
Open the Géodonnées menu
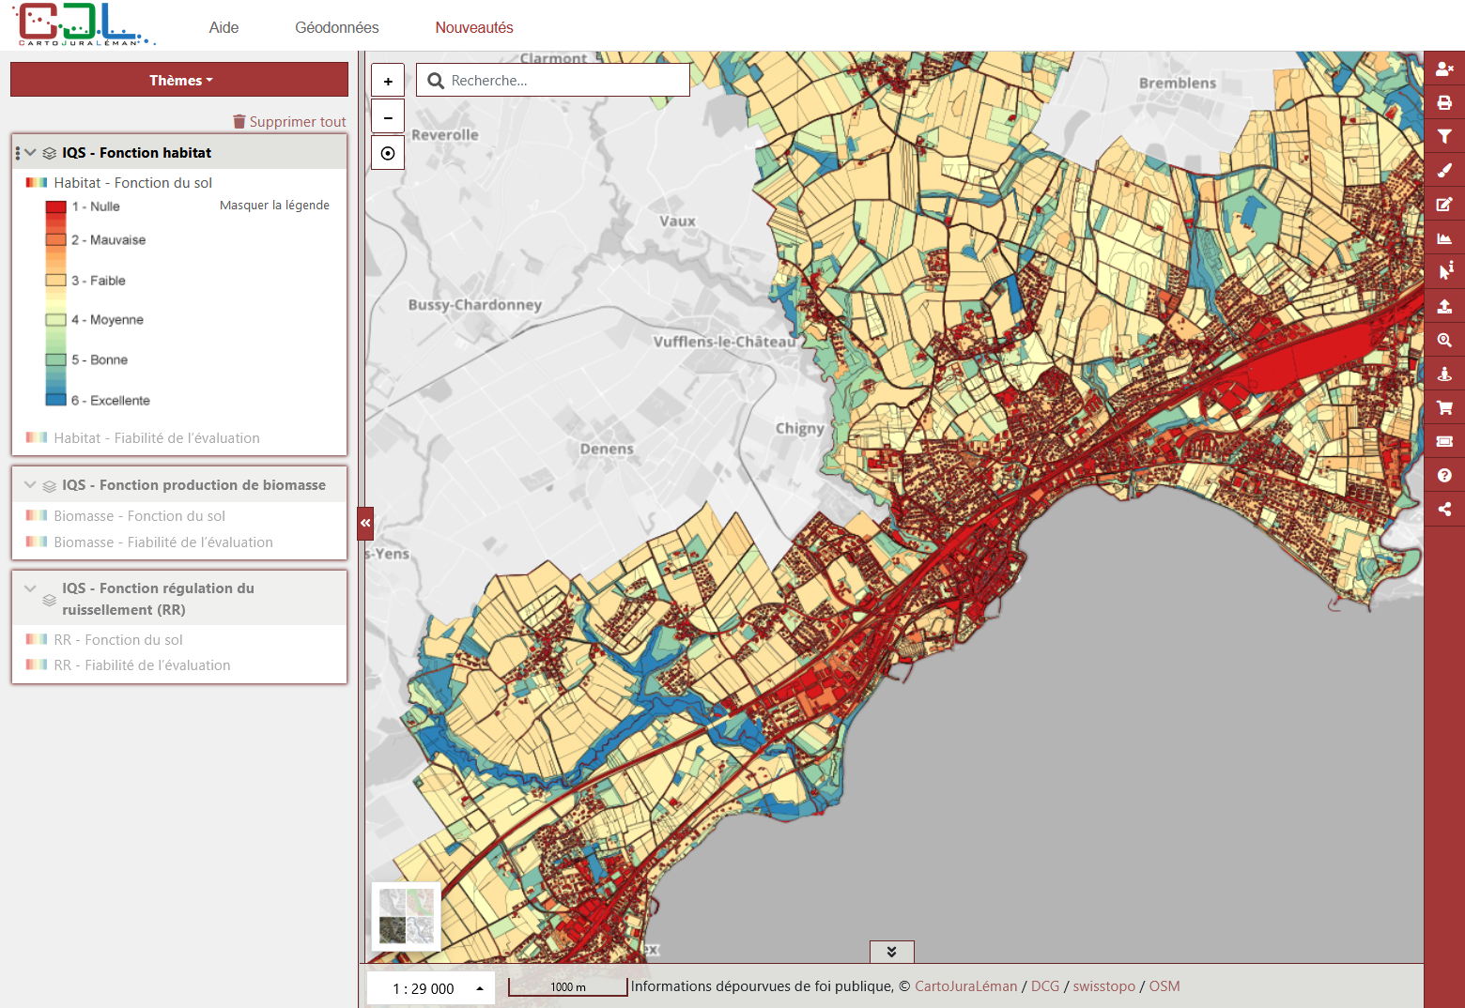[x=337, y=27]
